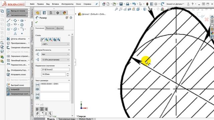
Task: Click the Быстрый эскиз rapid sketch button
Action: click(15, 85)
